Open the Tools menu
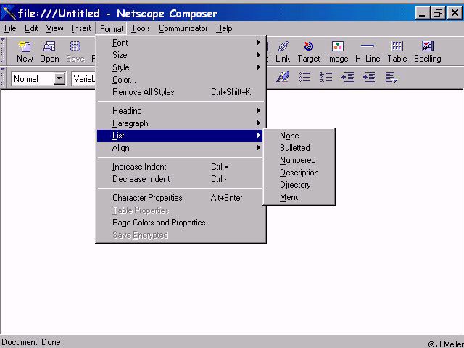Screen dimensions: 464x348 [x=141, y=28]
